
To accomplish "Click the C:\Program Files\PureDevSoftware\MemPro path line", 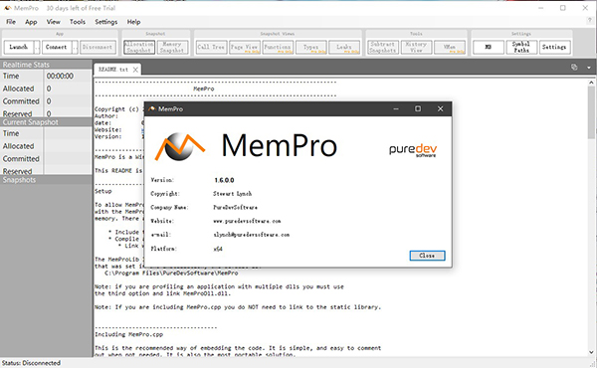I will pyautogui.click(x=171, y=273).
